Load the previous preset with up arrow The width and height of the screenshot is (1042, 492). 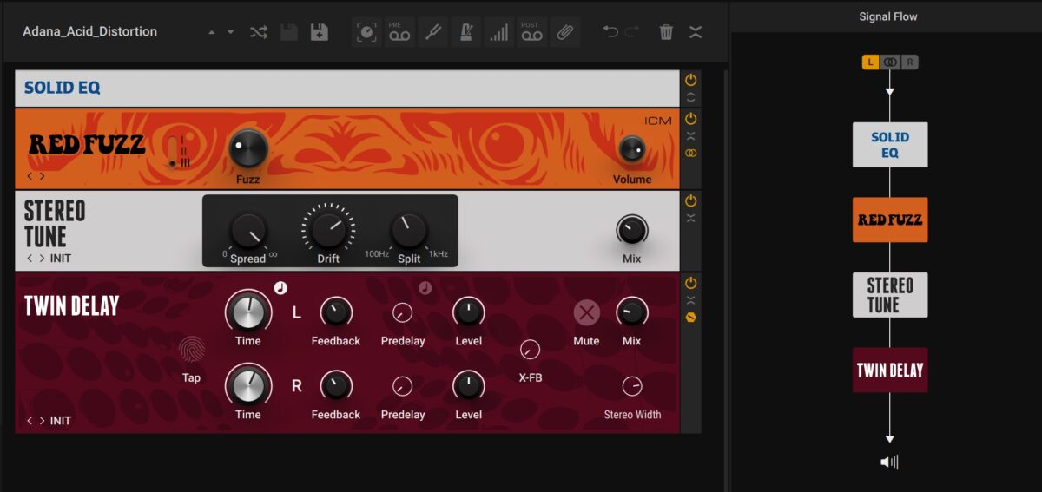pyautogui.click(x=212, y=33)
